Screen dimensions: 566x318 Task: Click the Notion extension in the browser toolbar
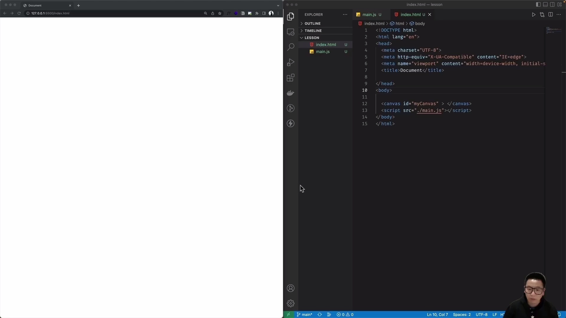tap(243, 13)
